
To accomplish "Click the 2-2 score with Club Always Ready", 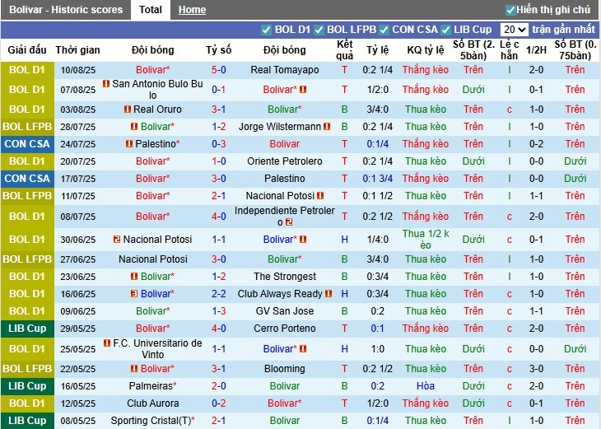I will pyautogui.click(x=218, y=294).
